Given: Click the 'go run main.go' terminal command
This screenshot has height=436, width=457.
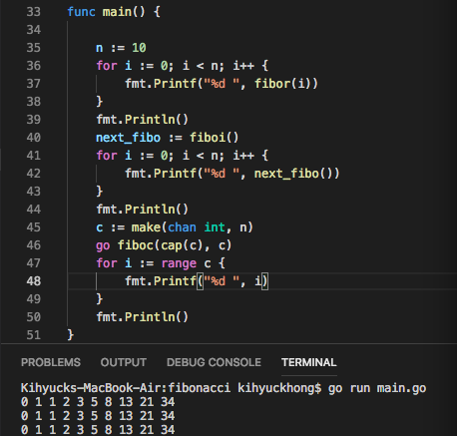Looking at the screenshot, I should 377,388.
